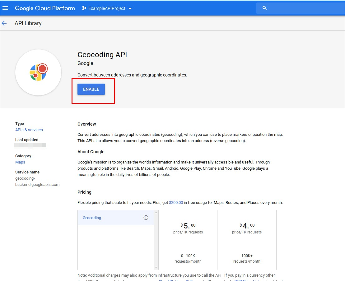
Task: Click the Geocoding API map pin logo
Action: tap(38, 72)
